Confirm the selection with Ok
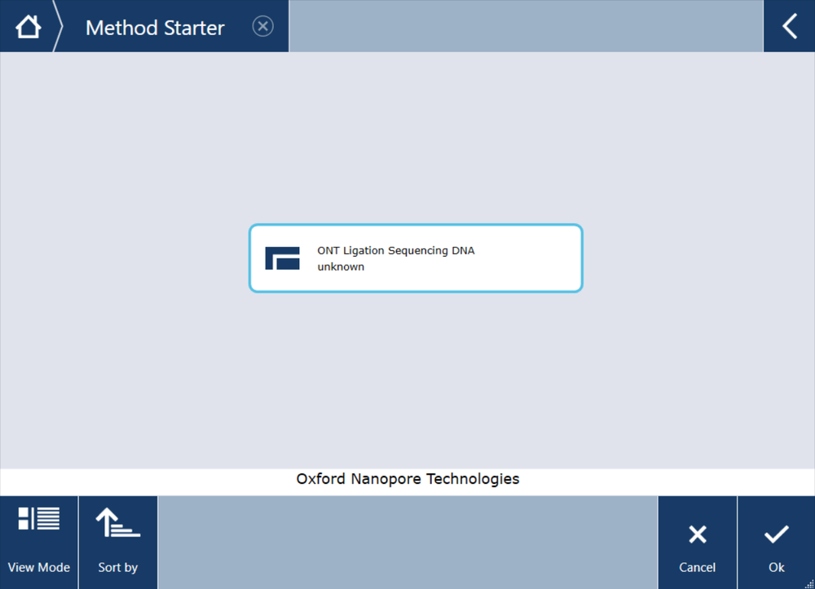This screenshot has width=815, height=589. coord(776,543)
